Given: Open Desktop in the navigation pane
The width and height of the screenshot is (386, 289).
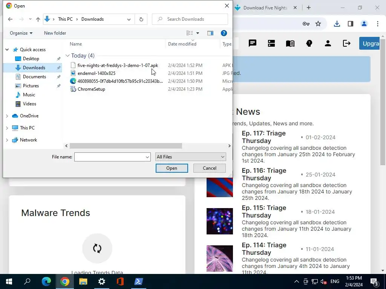Looking at the screenshot, I should pos(31,59).
